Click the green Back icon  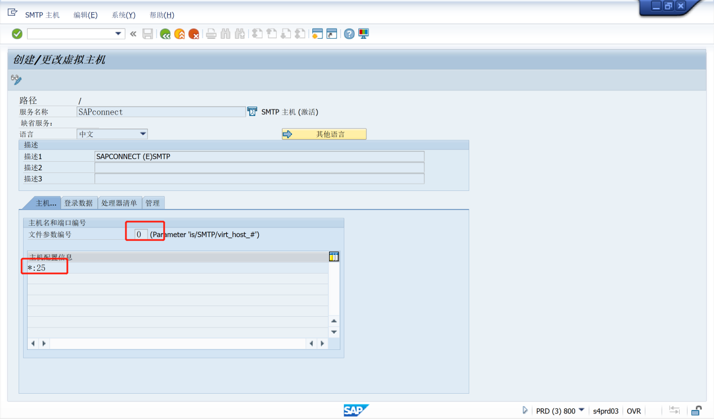point(165,34)
